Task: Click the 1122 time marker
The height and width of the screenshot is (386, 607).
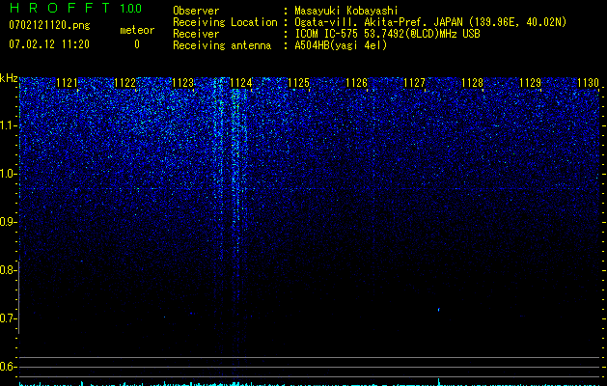Action: [x=124, y=83]
